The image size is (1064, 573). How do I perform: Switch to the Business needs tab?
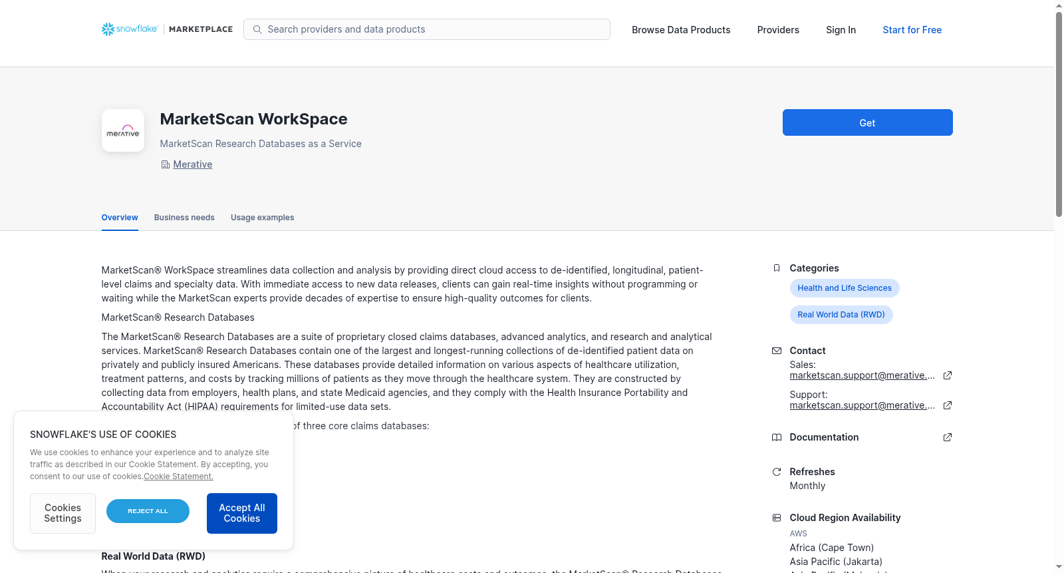pyautogui.click(x=184, y=218)
